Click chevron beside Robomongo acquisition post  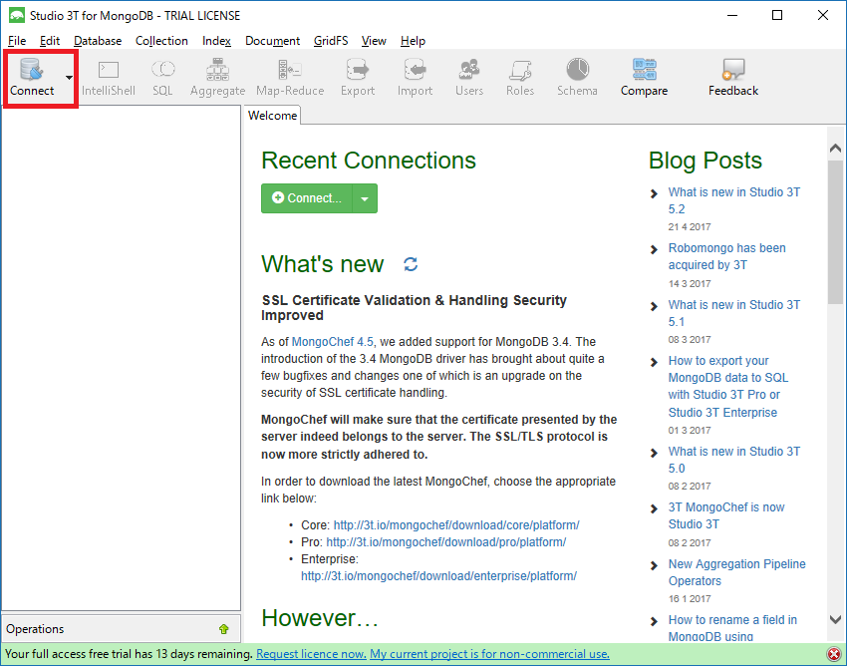pyautogui.click(x=654, y=249)
